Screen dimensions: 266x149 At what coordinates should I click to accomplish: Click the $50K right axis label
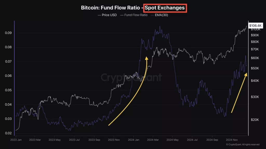[x=255, y=68]
